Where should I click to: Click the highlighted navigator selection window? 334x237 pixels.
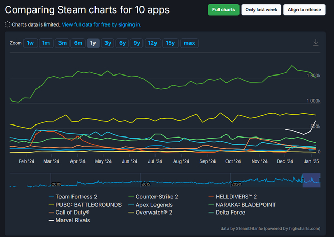pyautogui.click(x=312, y=180)
